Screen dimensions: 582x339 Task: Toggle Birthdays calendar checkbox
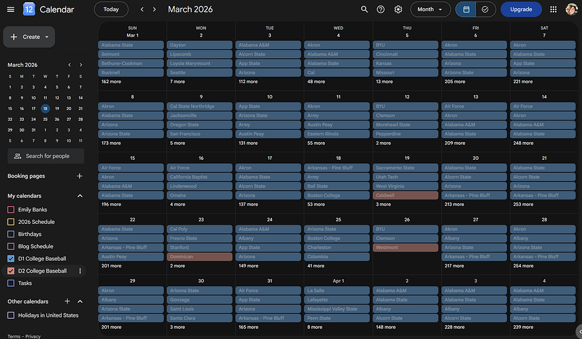click(x=11, y=234)
